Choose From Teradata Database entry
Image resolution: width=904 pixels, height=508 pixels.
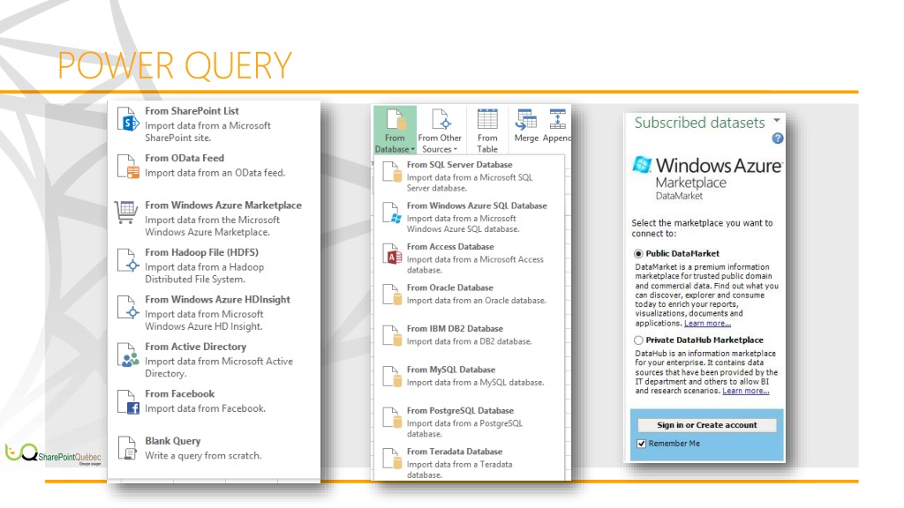pyautogui.click(x=470, y=462)
